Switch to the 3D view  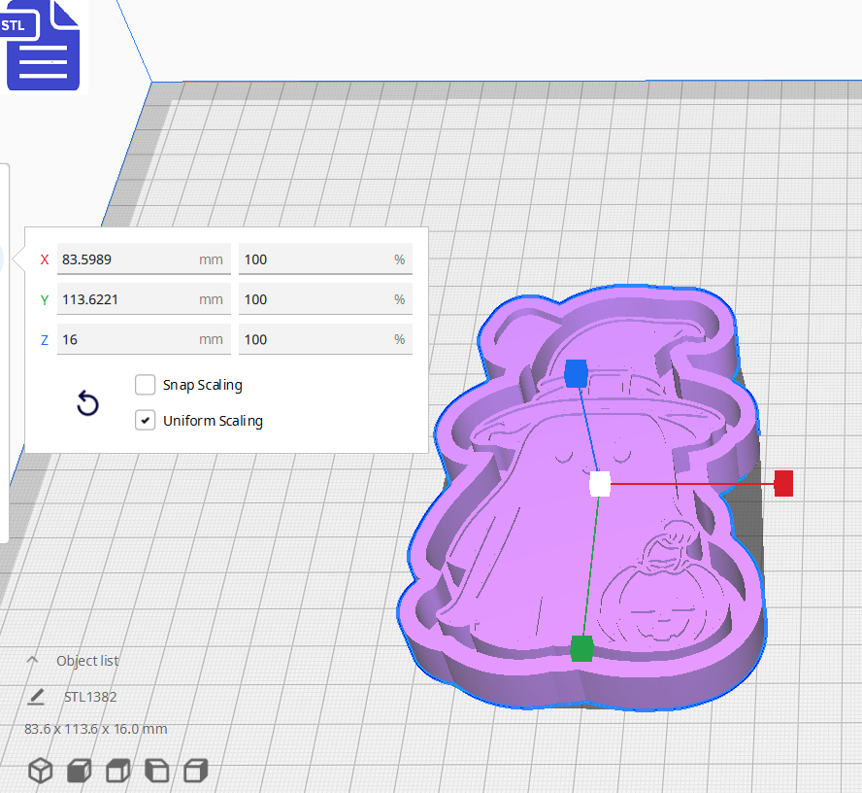pos(40,770)
